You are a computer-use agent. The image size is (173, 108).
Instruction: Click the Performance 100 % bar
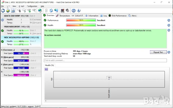pyautogui.click(x=81, y=20)
